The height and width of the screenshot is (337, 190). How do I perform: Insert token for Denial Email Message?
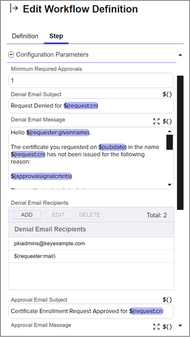click(167, 121)
